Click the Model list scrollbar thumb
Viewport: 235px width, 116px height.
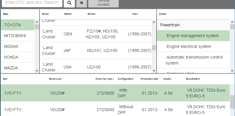point(154,48)
